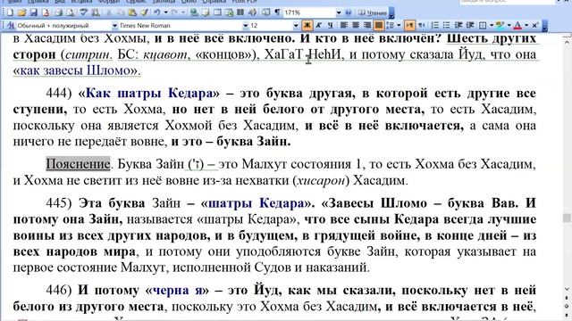This screenshot has width=572, height=321.
Task: Align the text to the right
Action: point(367,25)
